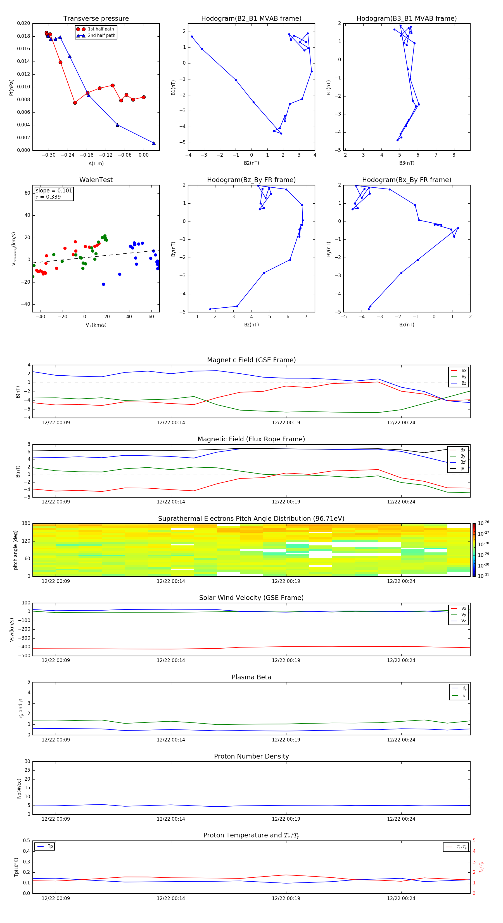
Task: Click the Tp legend in temperature plot
Action: (x=45, y=846)
